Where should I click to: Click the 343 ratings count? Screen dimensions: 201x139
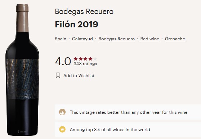85,64
